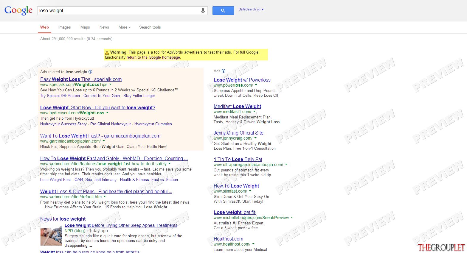Expand the More menu in search tabs
This screenshot has height=253, width=467.
125,27
